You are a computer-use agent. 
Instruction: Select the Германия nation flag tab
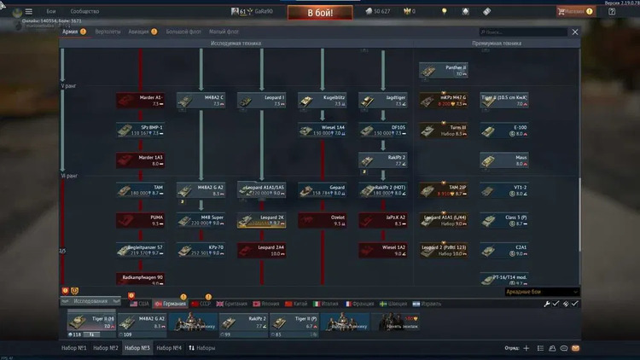point(169,303)
